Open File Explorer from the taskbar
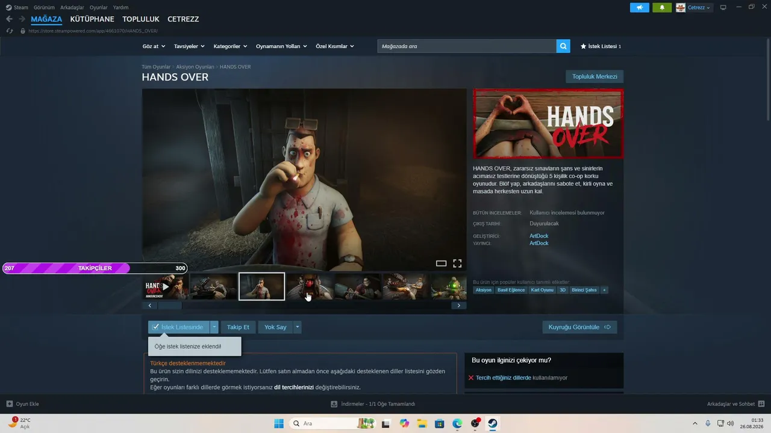The height and width of the screenshot is (433, 771). tap(422, 423)
